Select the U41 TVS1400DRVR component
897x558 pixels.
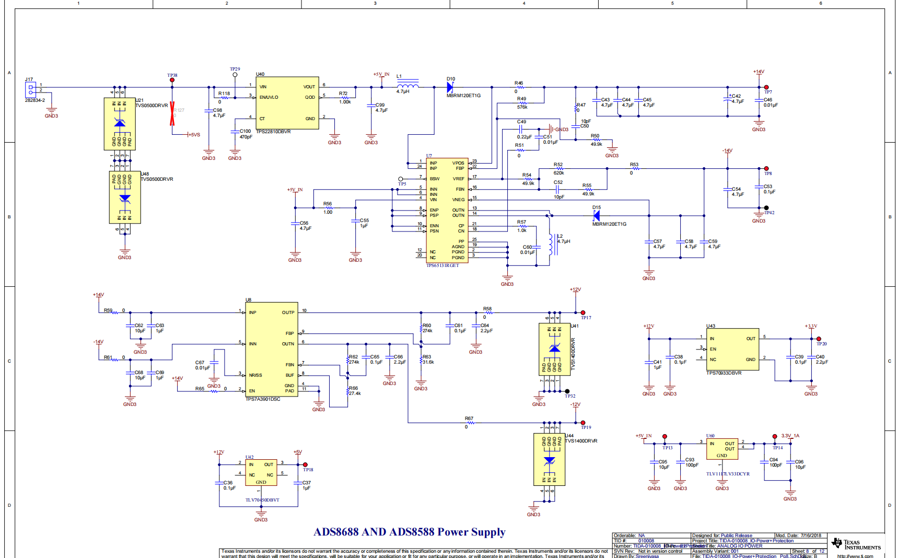[x=554, y=349]
